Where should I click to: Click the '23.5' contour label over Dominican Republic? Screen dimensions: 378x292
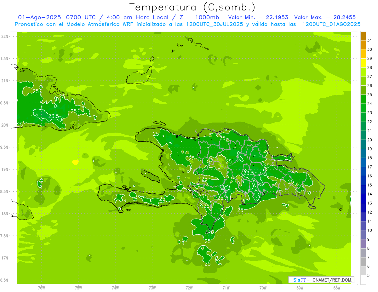click(x=249, y=173)
